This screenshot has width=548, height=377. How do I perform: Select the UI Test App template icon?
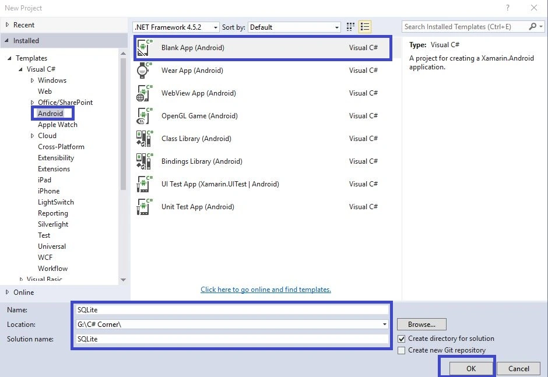(x=145, y=184)
